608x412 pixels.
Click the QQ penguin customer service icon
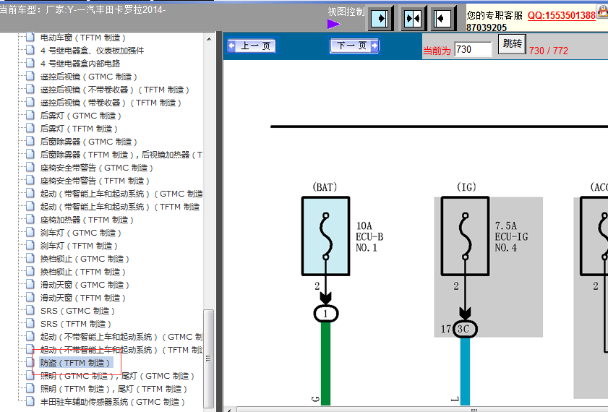click(602, 12)
